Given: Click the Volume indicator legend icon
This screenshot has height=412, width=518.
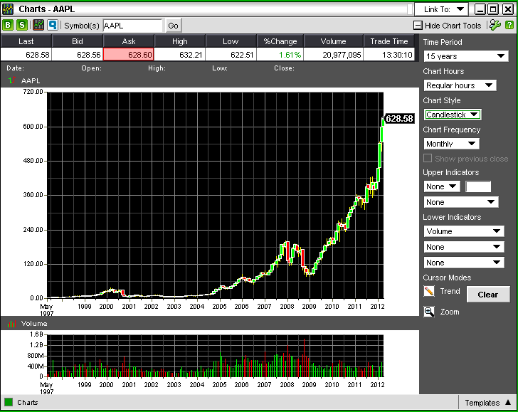Looking at the screenshot, I should click(x=11, y=324).
